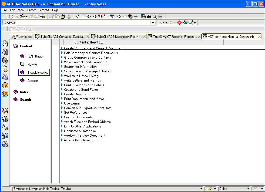The image size is (265, 192).
Task: Click the Expand All double-plus icon
Action: tap(130, 16)
